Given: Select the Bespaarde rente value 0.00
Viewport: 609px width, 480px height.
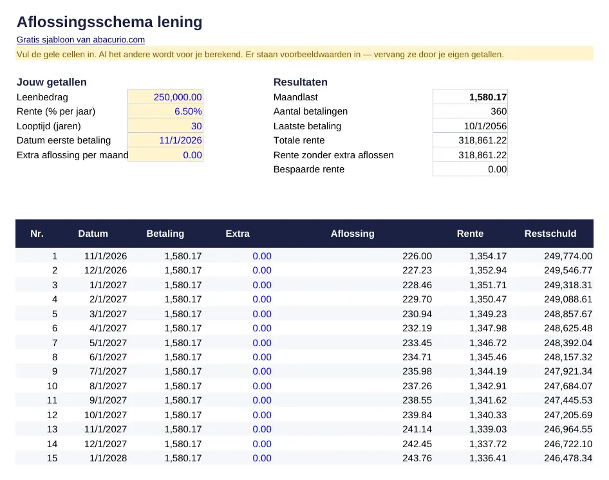Looking at the screenshot, I should [x=470, y=169].
